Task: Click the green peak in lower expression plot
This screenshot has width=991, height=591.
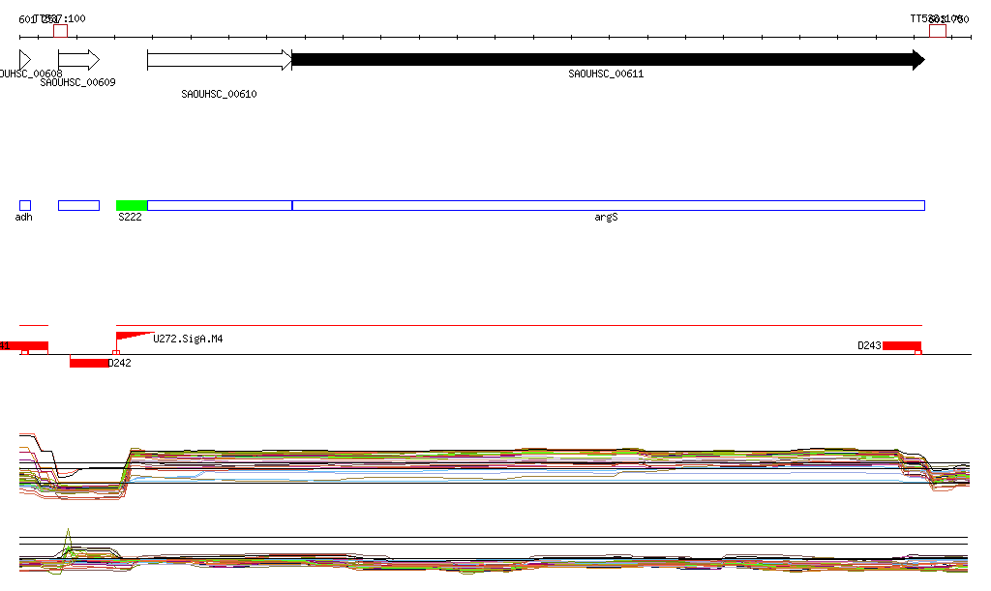Action: point(68,538)
